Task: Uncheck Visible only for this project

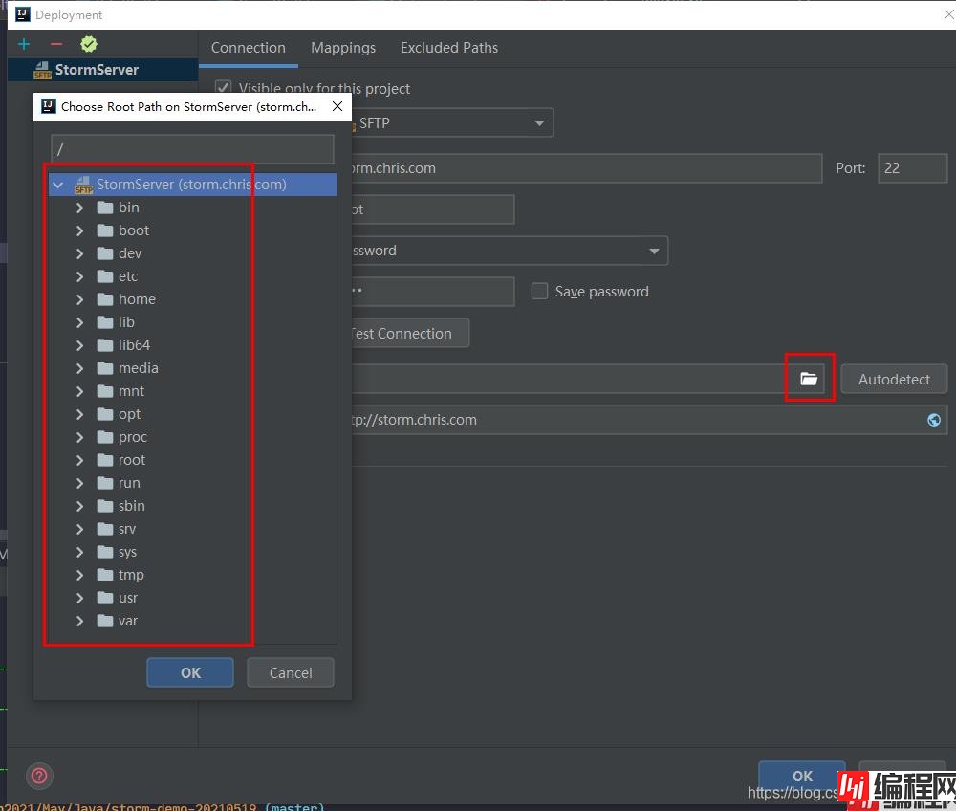Action: click(224, 88)
